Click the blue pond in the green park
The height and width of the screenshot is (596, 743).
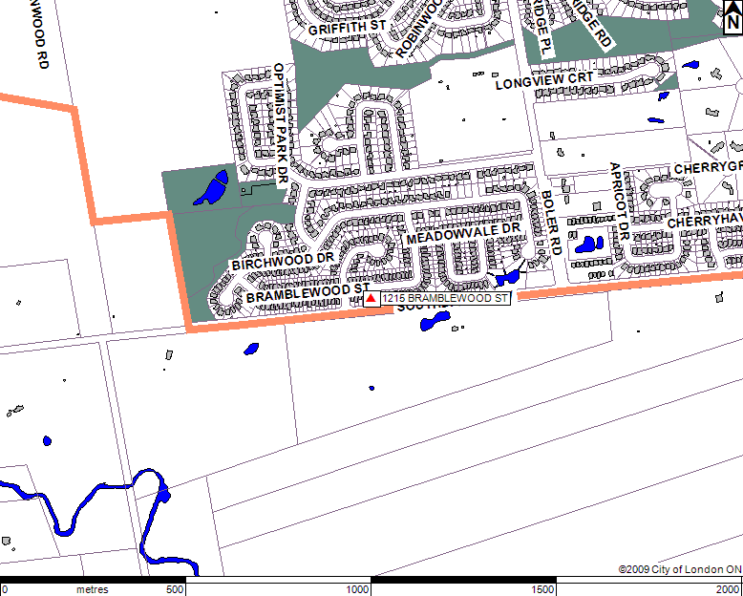tap(210, 188)
